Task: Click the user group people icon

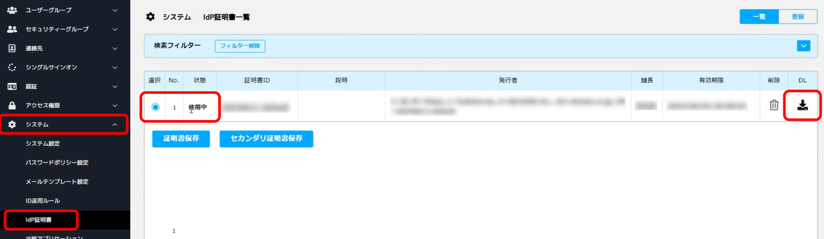Action: [12, 10]
